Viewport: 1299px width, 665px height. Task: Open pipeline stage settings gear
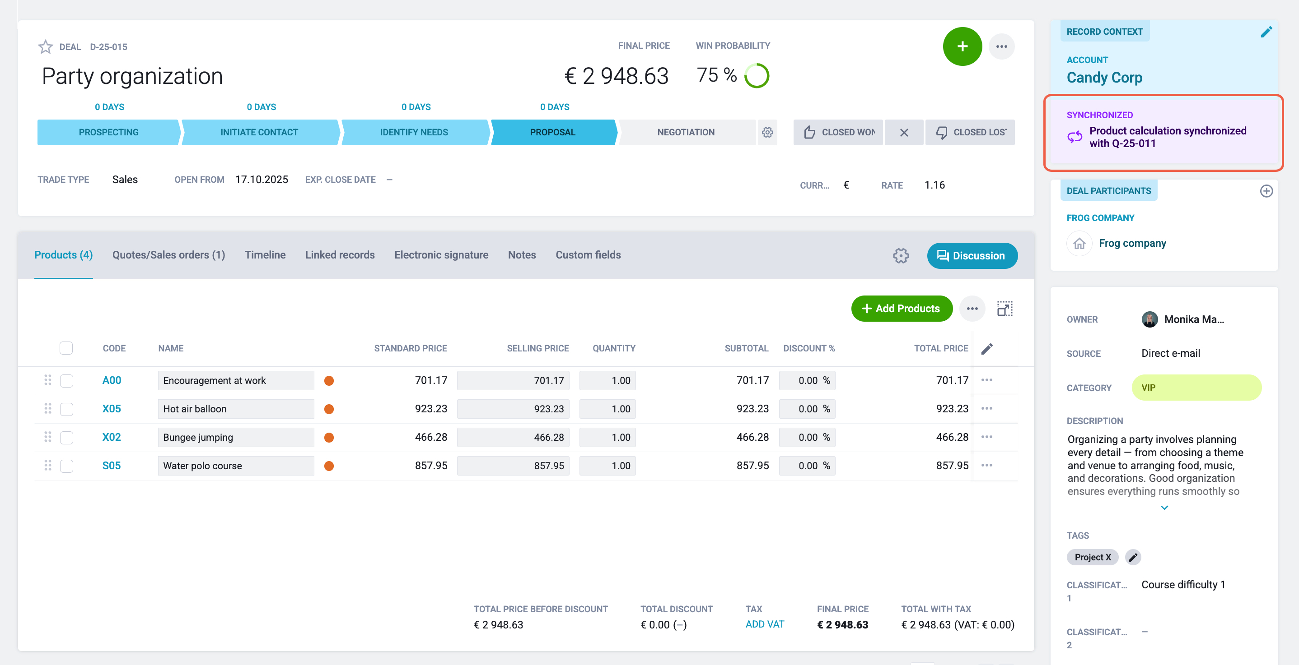[x=767, y=132]
